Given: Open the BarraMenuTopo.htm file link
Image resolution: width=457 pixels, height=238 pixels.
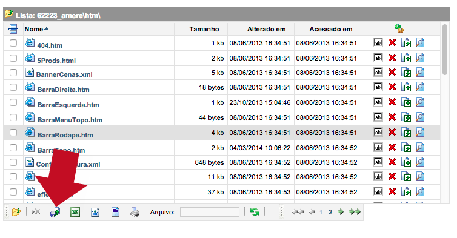Looking at the screenshot, I should click(x=70, y=120).
